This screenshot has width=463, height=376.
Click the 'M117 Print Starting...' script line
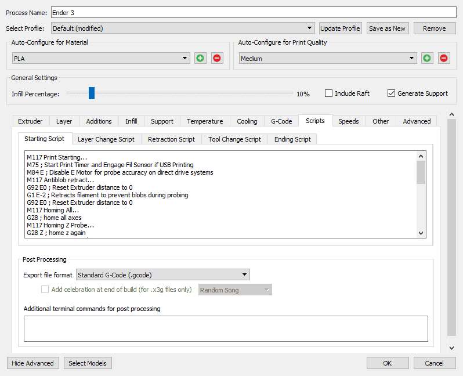[x=57, y=157]
